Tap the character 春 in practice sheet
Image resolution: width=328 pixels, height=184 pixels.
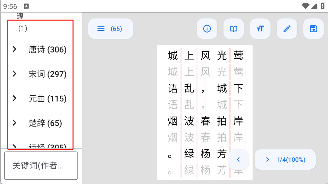[x=205, y=121]
